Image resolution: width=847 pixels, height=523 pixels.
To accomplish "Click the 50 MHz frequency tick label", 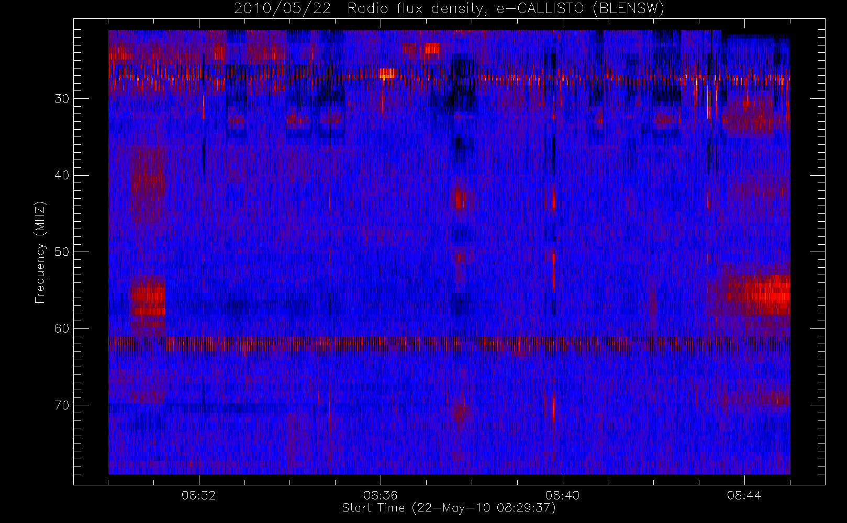I will click(62, 252).
